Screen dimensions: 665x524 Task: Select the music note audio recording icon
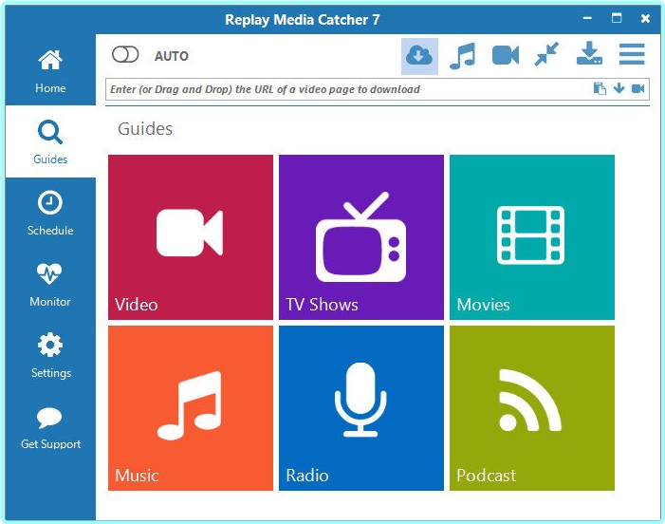[x=462, y=56]
